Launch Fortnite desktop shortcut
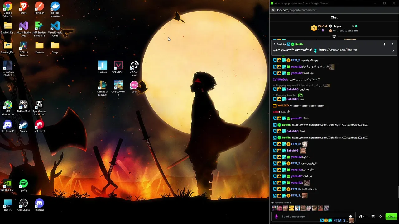This screenshot has height=224, width=399. click(103, 67)
